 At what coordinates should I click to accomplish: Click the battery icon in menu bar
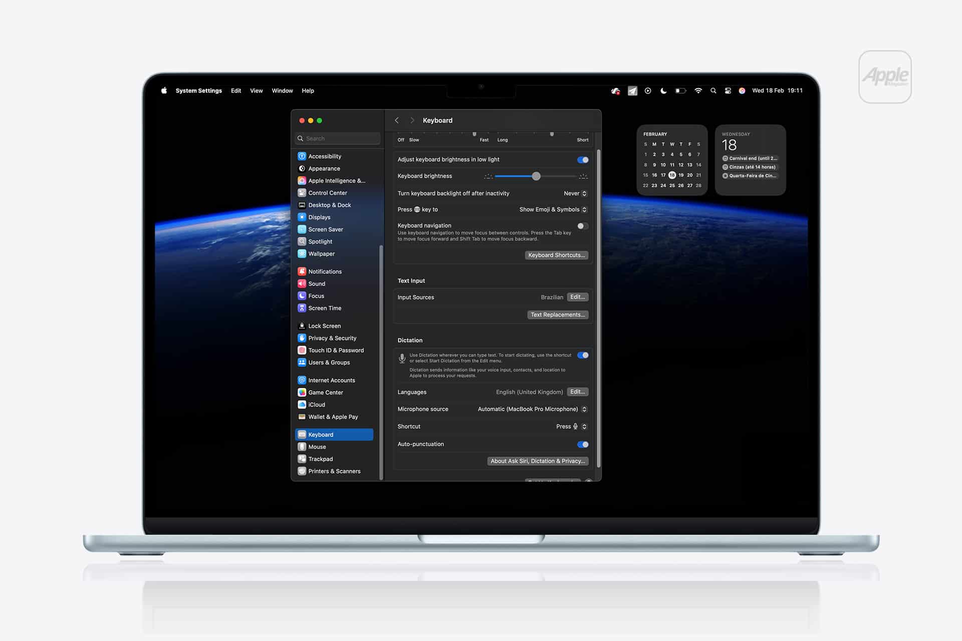point(680,91)
